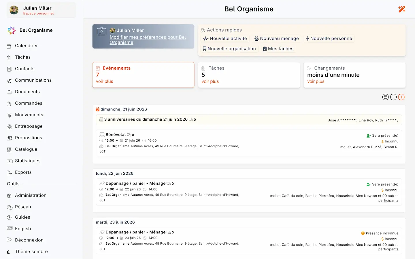Open the circular more-options ellipsis icon
415x259 pixels.
[x=393, y=97]
